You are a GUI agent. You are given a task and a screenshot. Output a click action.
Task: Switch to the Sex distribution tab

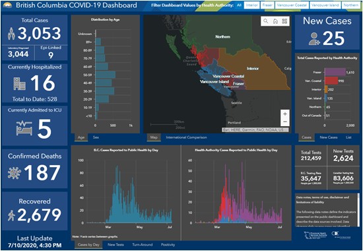pos(96,137)
